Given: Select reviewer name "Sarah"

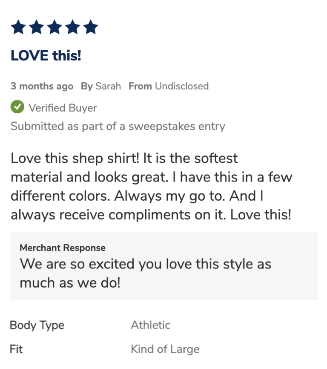Looking at the screenshot, I should [108, 86].
